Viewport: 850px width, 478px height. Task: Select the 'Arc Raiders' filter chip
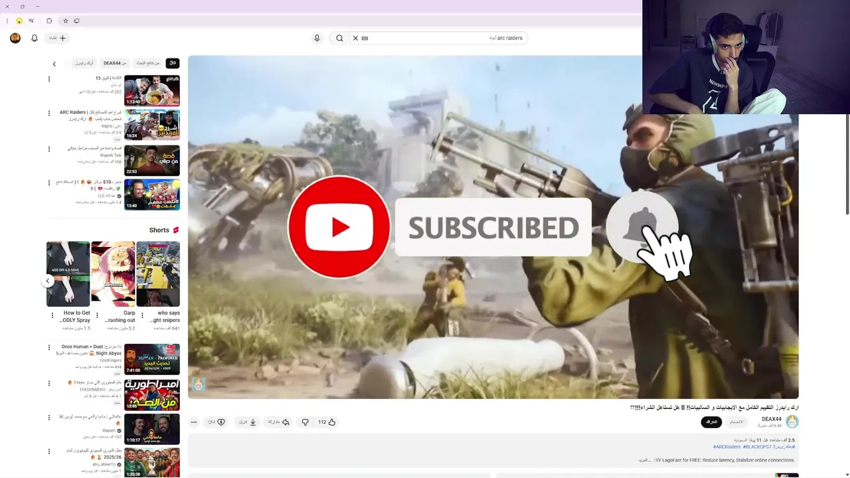point(84,63)
